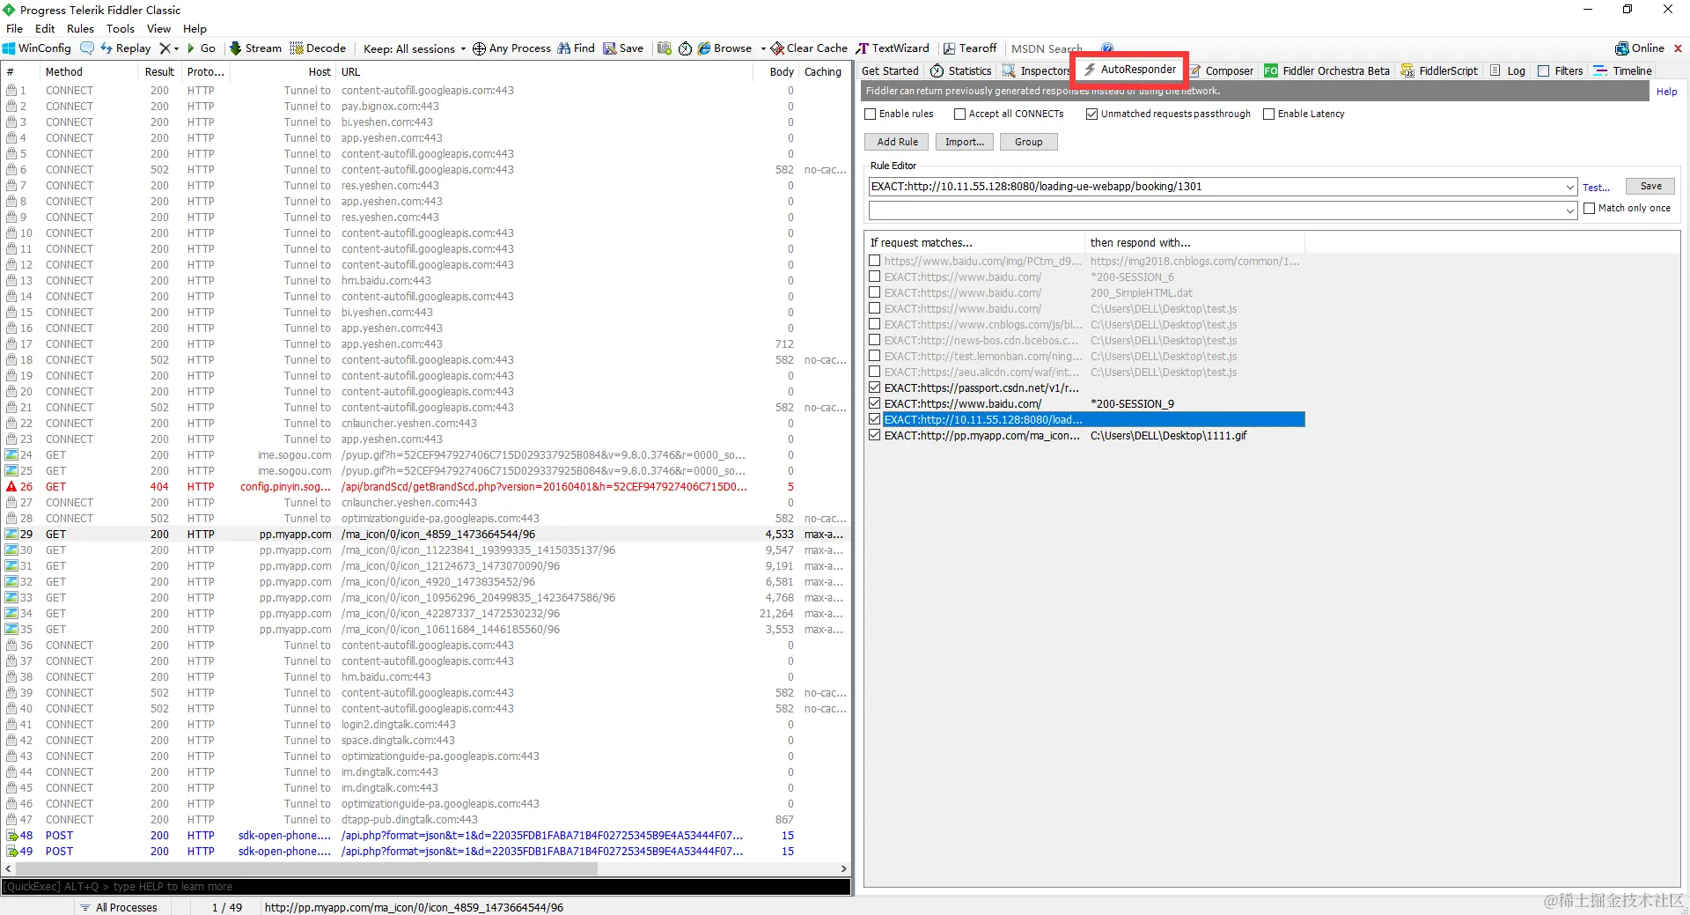Toggle Decode in the toolbar
This screenshot has height=915, width=1690.
click(x=319, y=48)
